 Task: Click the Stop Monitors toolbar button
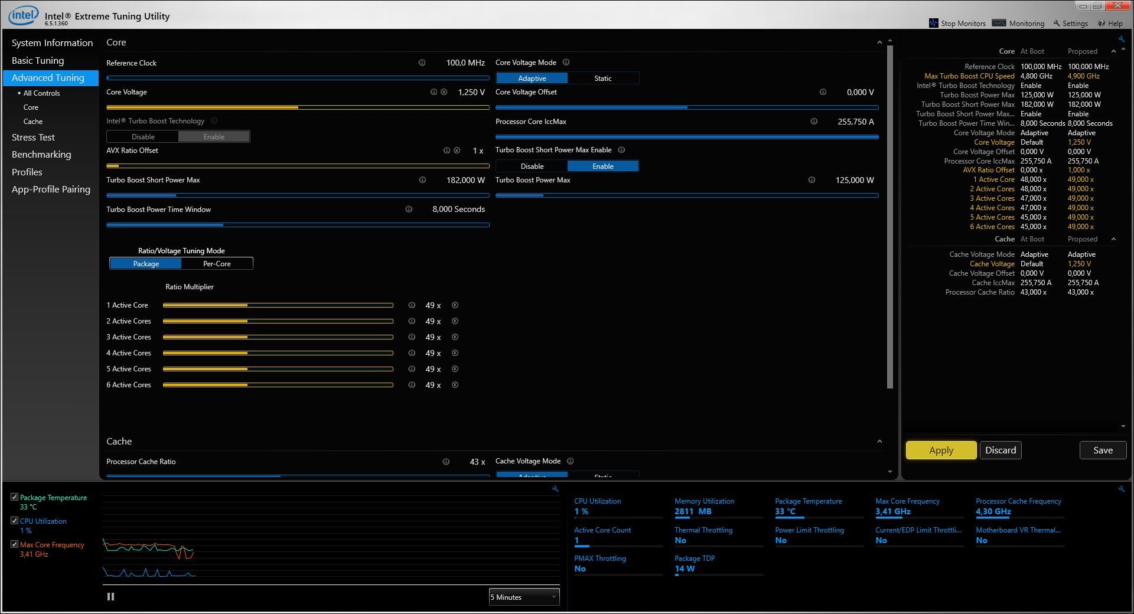coord(957,23)
